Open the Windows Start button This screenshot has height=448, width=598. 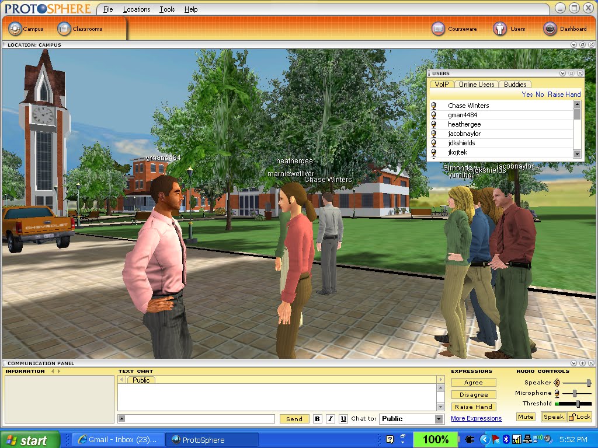tap(30, 440)
